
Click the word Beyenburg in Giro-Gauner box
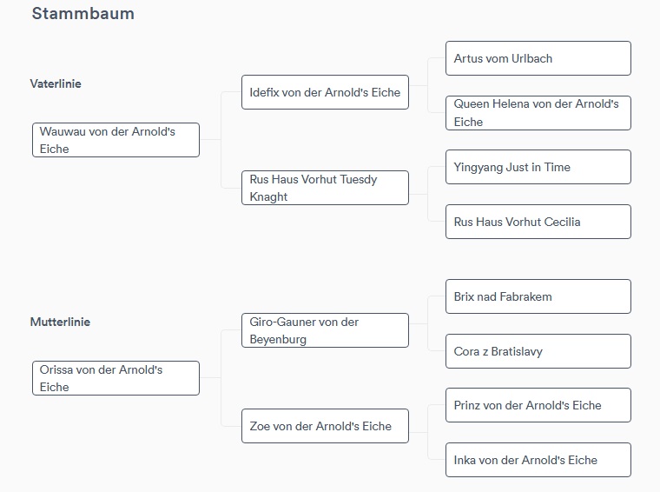[278, 339]
